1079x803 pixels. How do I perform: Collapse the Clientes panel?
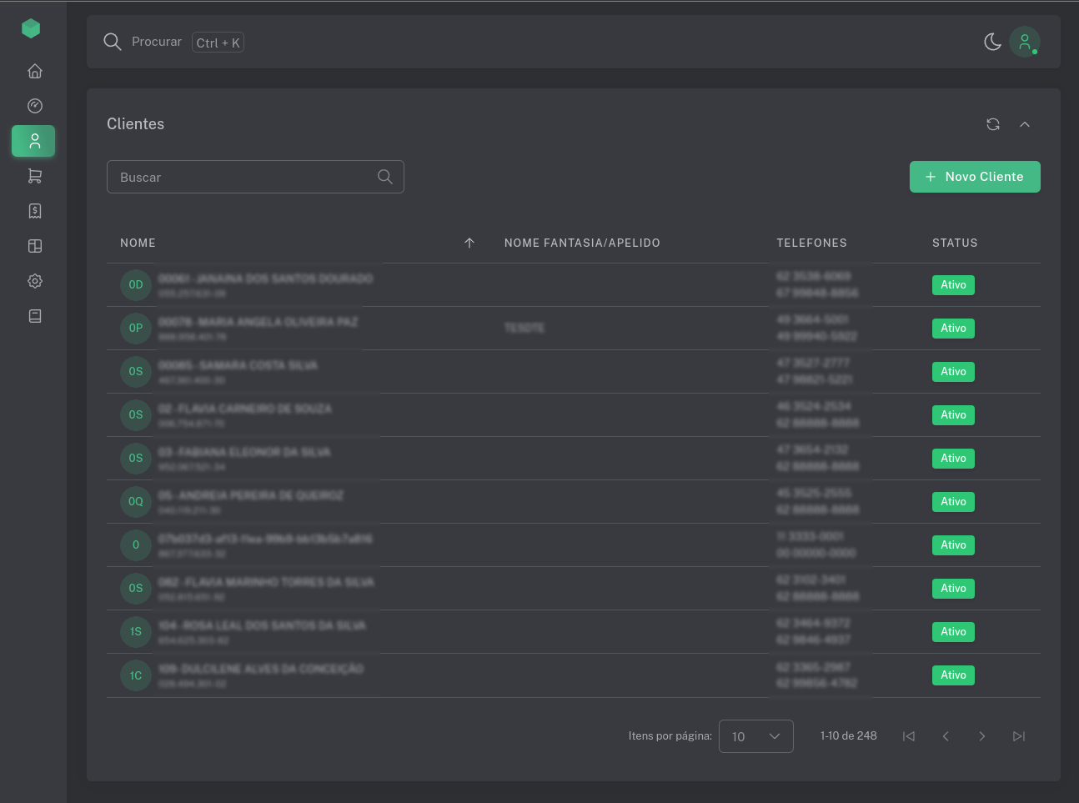coord(1025,124)
